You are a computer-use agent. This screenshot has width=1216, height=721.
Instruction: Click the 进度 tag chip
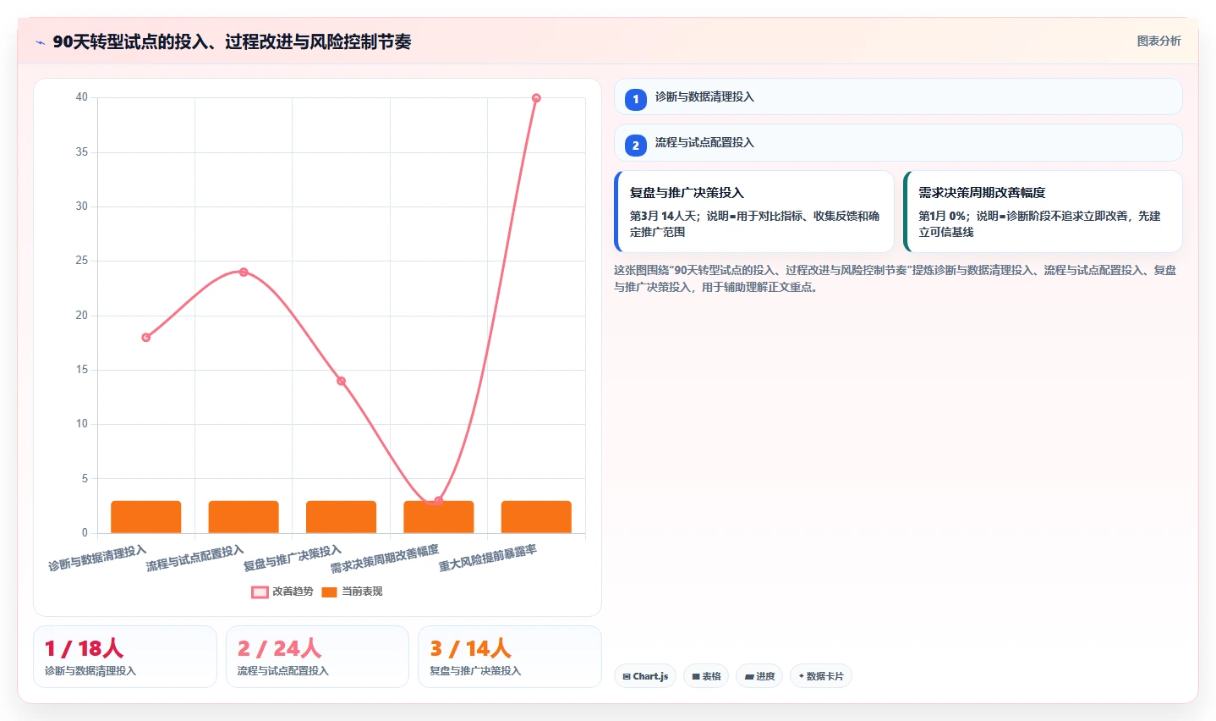[x=759, y=676]
